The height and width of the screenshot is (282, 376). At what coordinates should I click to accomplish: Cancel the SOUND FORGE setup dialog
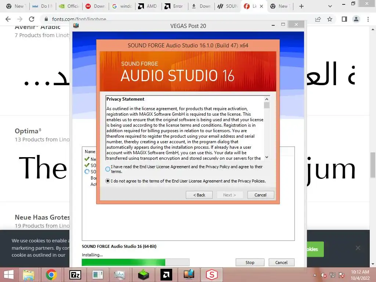[260, 195]
